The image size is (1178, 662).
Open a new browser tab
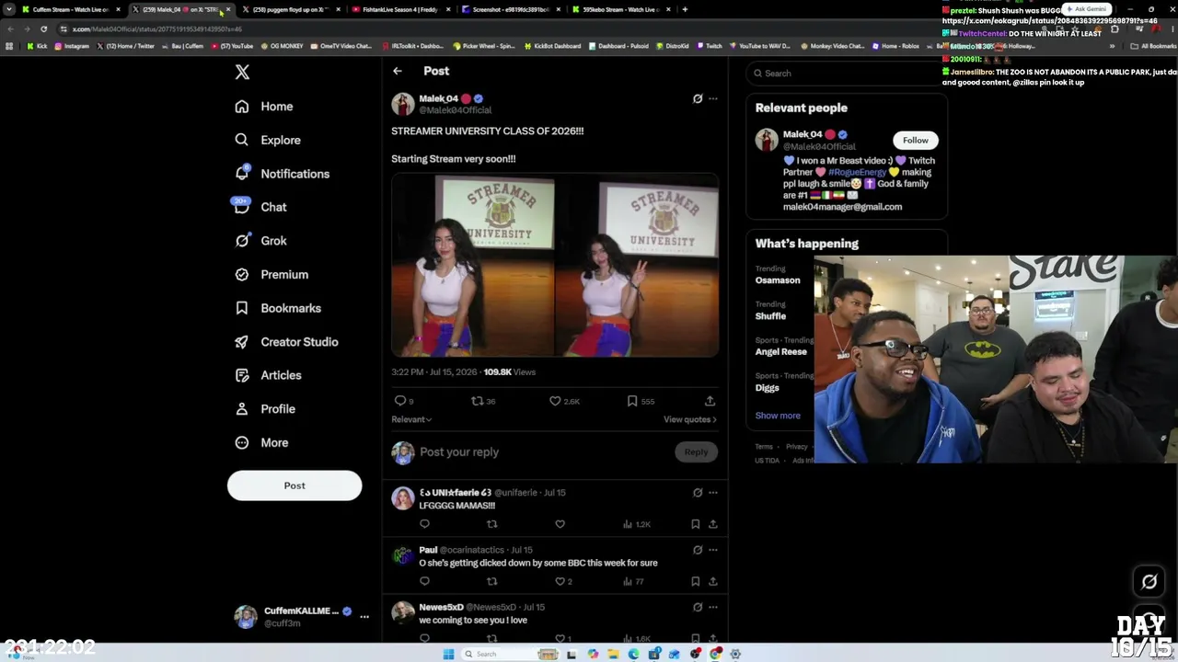click(685, 9)
